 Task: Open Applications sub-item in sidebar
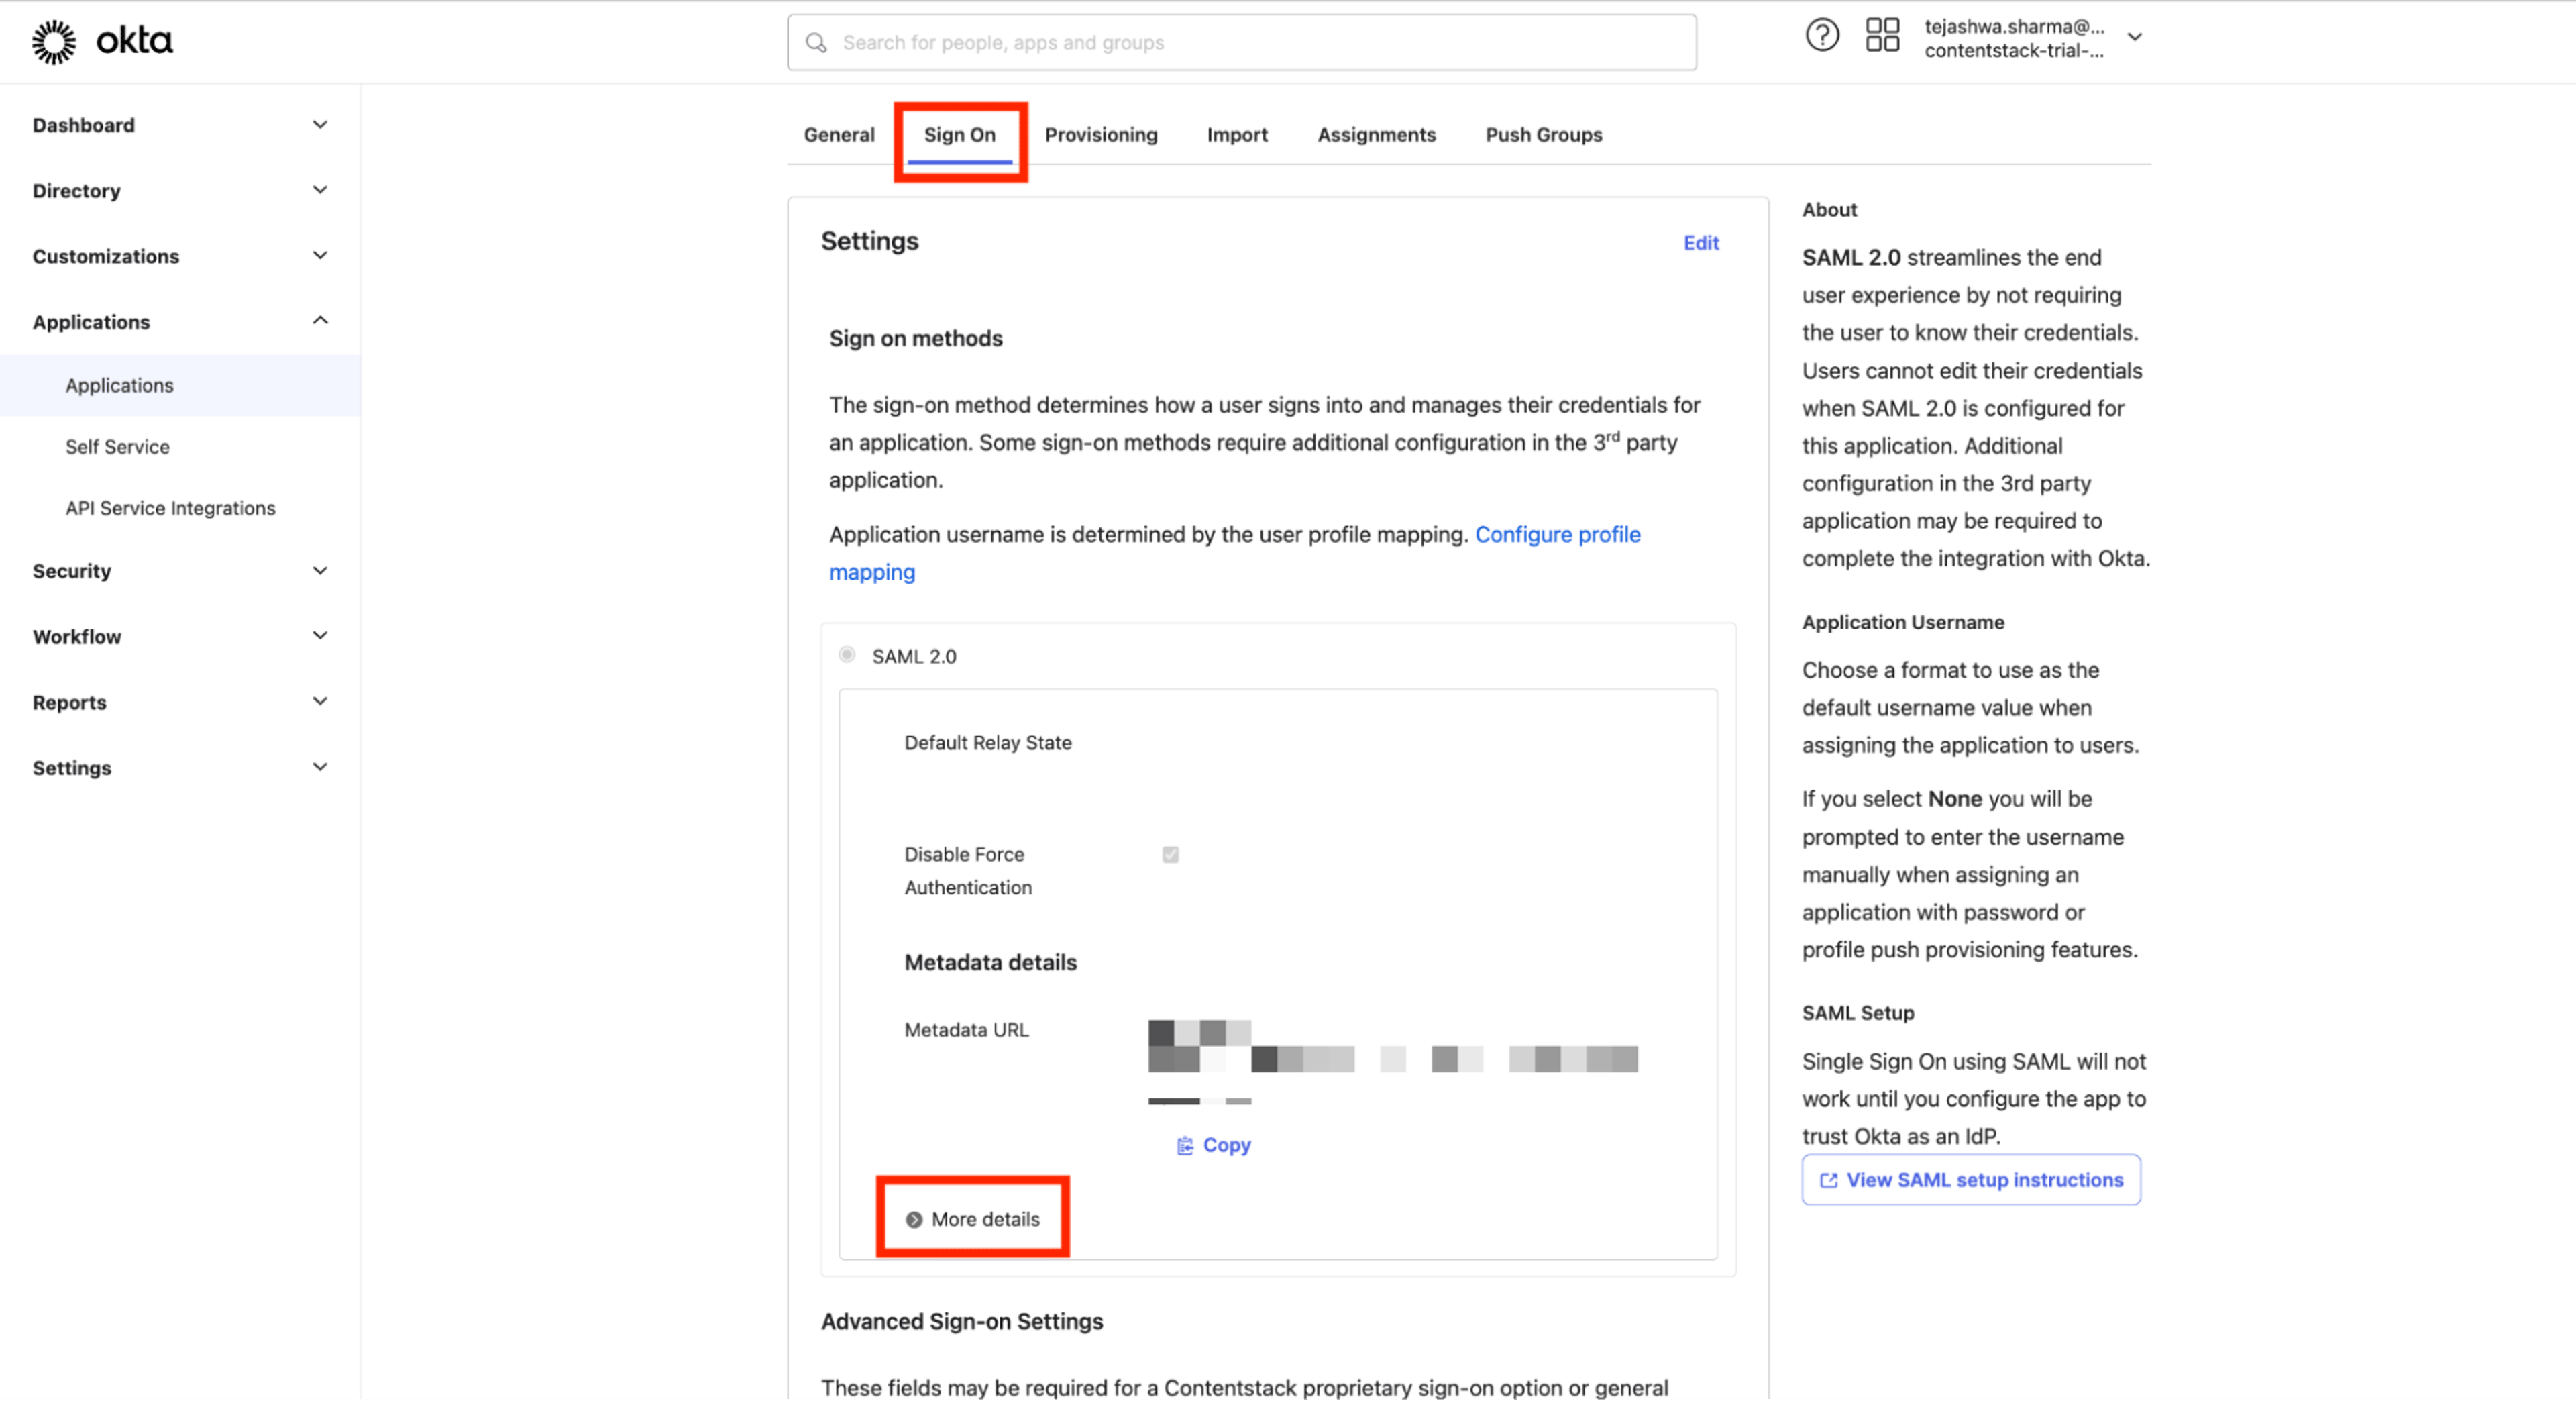(x=180, y=386)
